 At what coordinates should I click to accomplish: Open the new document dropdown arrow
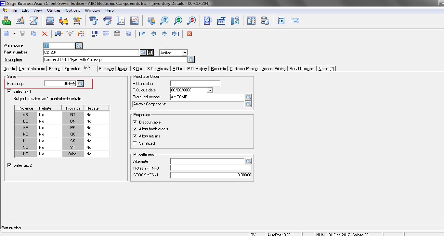coord(14,34)
